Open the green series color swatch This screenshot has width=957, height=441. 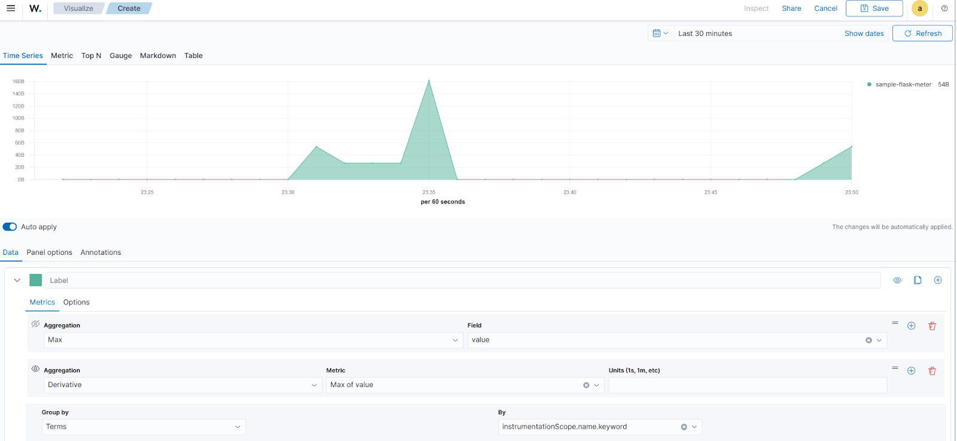36,280
